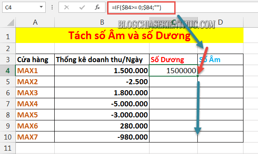Select row 6 header
Viewport: 258px width, 154px height.
coord(8,93)
